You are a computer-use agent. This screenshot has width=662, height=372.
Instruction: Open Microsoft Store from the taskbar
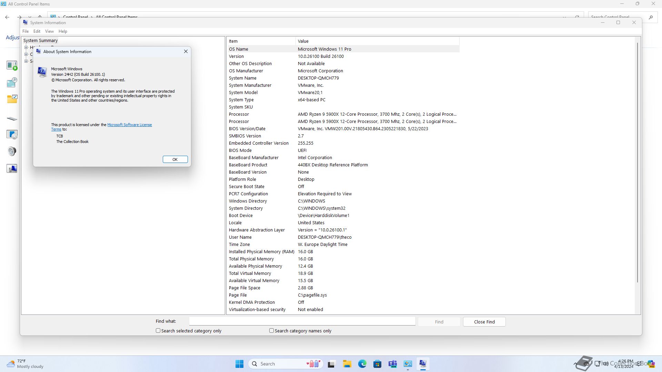point(377,364)
